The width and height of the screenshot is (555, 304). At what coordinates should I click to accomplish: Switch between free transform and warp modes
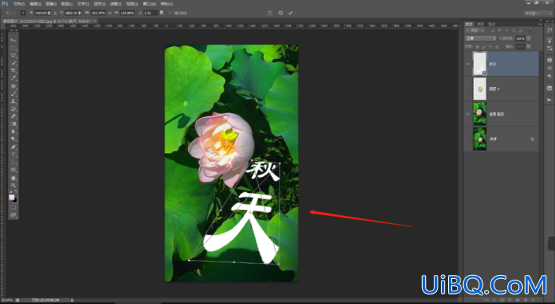[x=270, y=13]
